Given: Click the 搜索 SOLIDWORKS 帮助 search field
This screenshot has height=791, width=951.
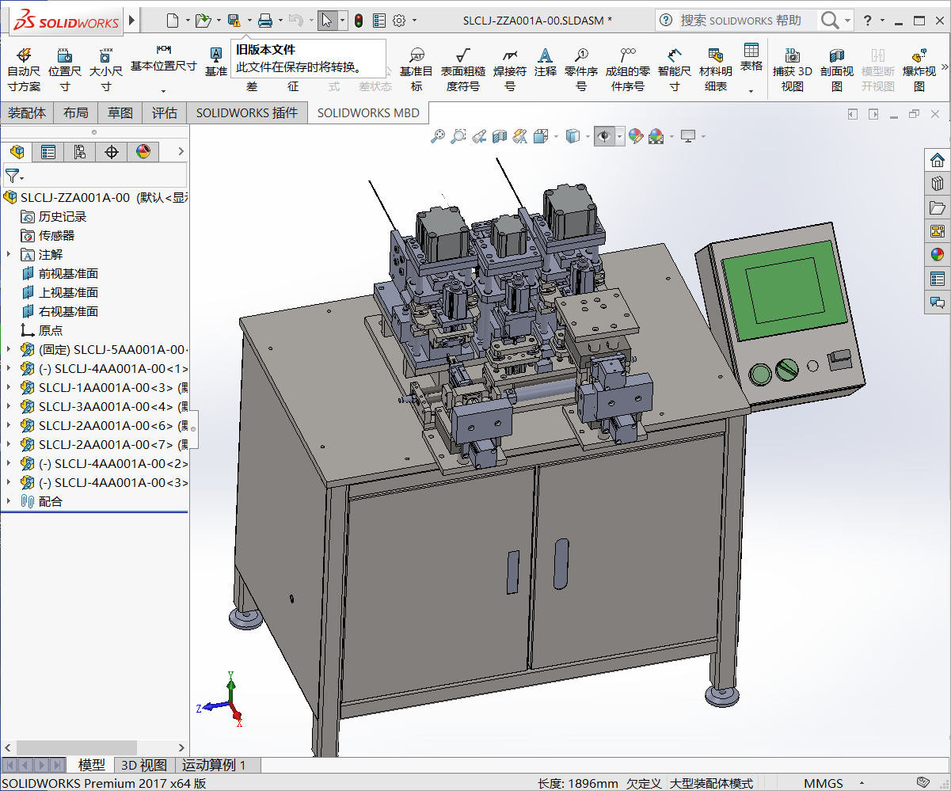Looking at the screenshot, I should click(740, 21).
